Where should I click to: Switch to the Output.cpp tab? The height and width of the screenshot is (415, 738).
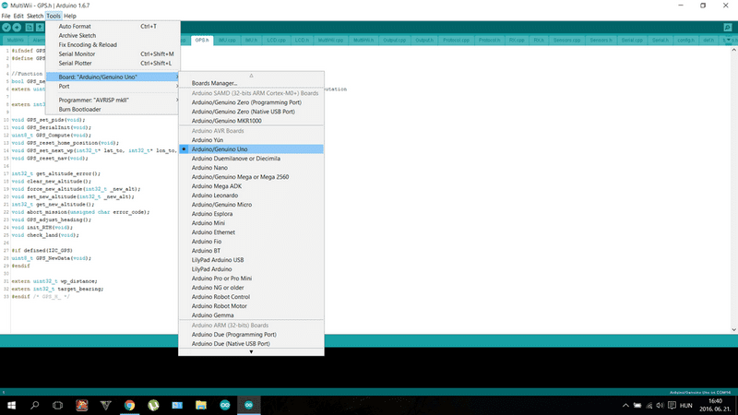[x=395, y=41]
